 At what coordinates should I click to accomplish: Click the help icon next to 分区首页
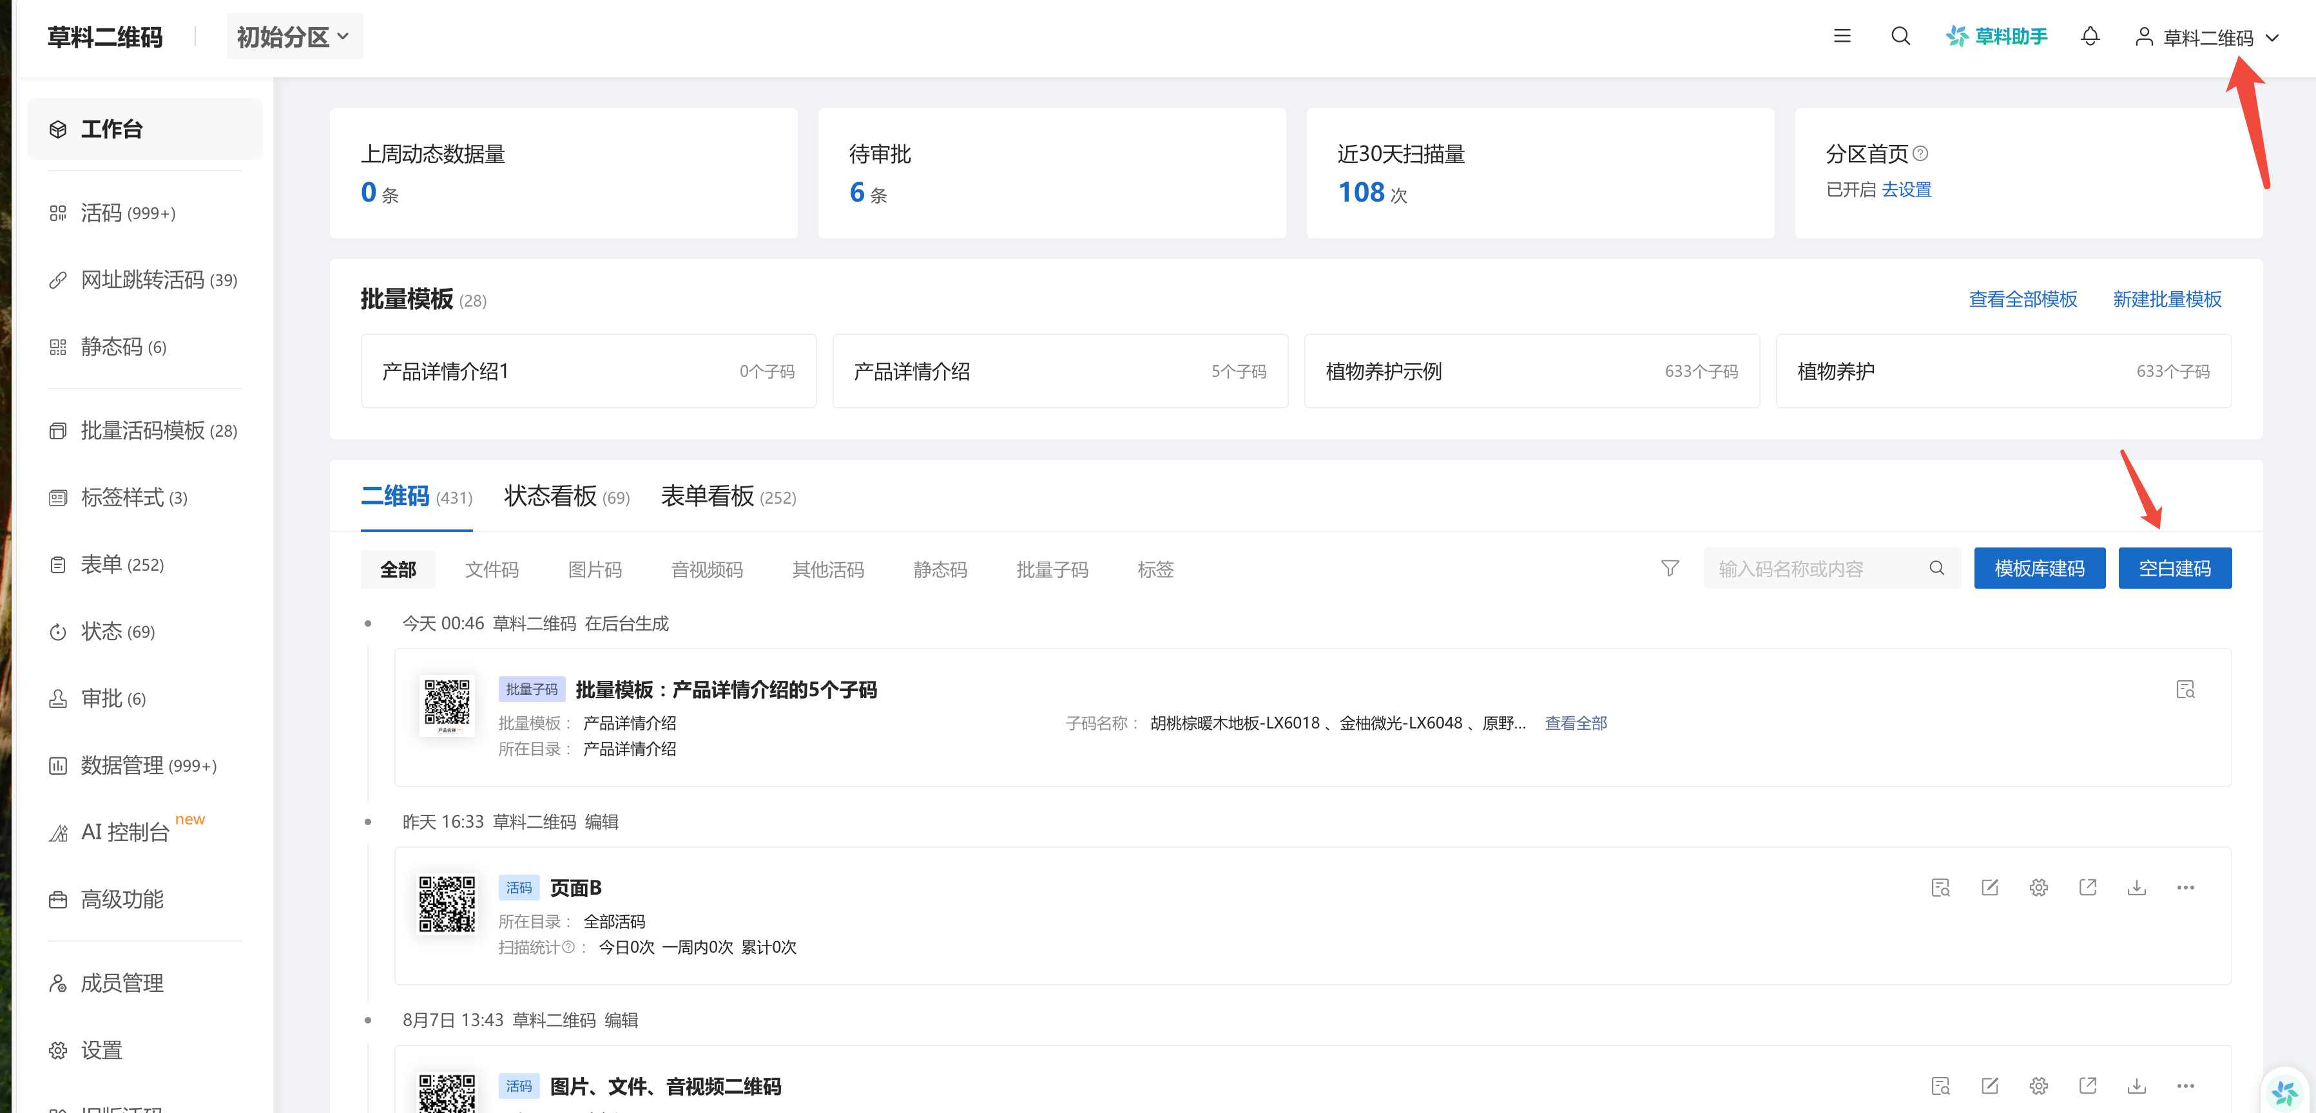click(x=1920, y=153)
